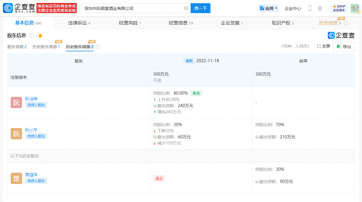The height and width of the screenshot is (202, 362).
Task: Open the 应用 dropdown menu
Action: coord(269,8)
